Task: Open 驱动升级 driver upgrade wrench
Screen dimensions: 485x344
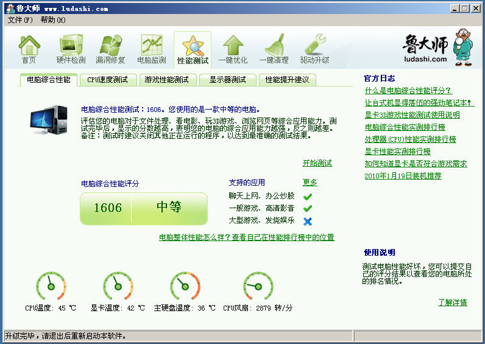Action: 314,49
